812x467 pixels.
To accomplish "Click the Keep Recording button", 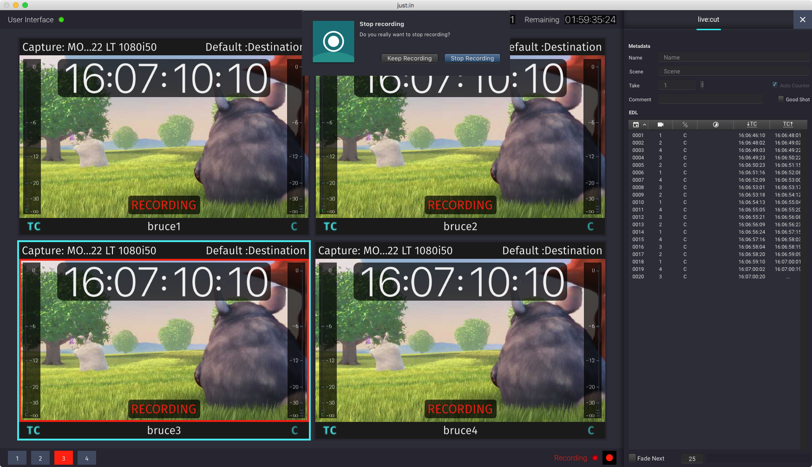I will coord(409,58).
